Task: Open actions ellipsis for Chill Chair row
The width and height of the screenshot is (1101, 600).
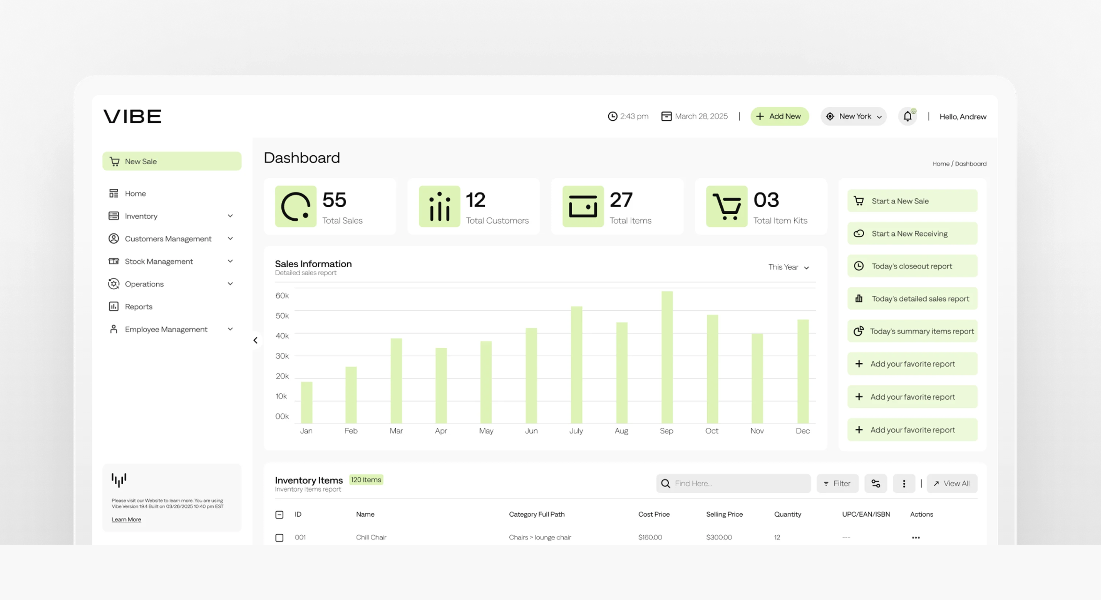Action: (x=915, y=538)
